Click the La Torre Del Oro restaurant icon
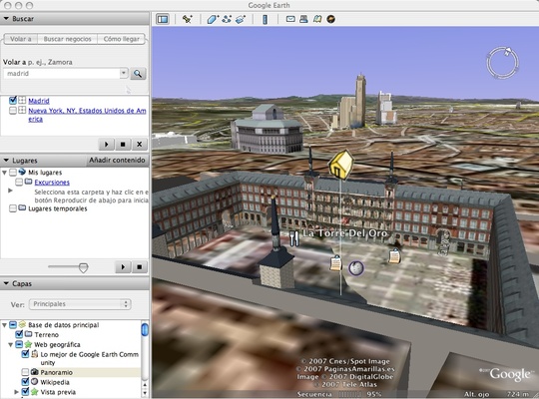The width and height of the screenshot is (539, 399). (293, 238)
